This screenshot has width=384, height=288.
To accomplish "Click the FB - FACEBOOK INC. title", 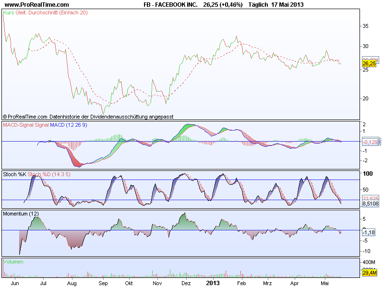I will [x=170, y=5].
